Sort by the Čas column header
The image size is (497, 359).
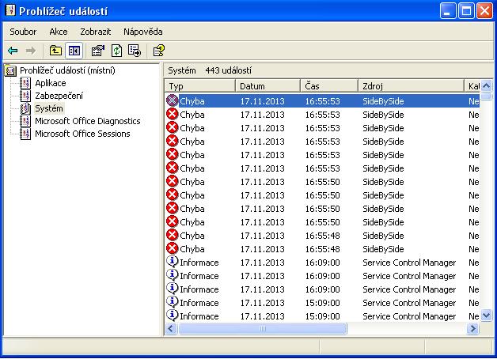pos(329,85)
